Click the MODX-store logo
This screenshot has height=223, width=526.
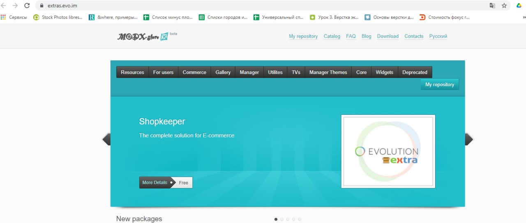[143, 36]
